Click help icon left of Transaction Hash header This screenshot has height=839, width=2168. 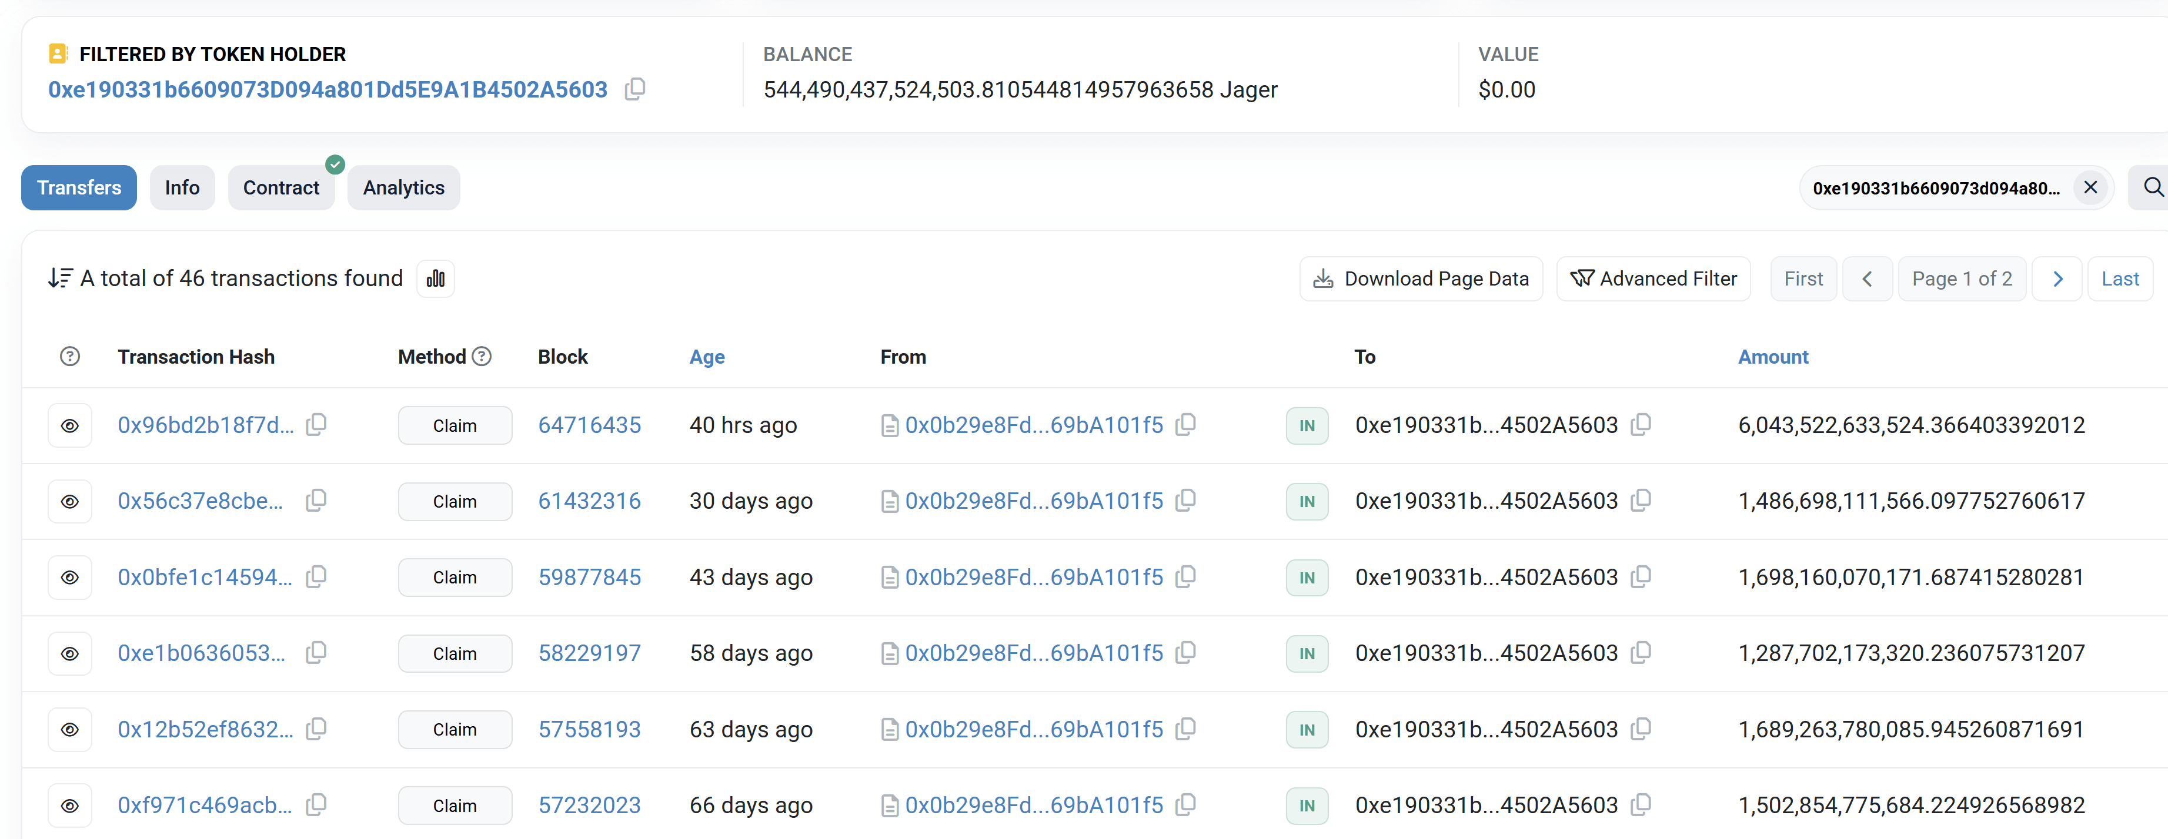(70, 357)
